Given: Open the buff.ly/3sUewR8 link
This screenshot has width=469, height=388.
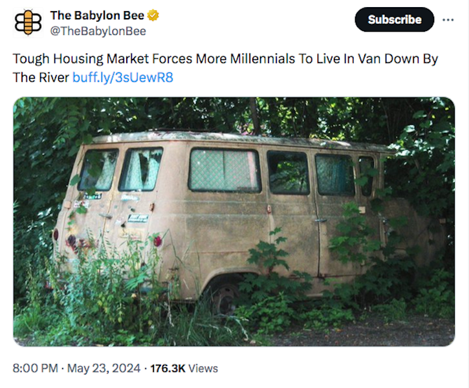Looking at the screenshot, I should 123,78.
